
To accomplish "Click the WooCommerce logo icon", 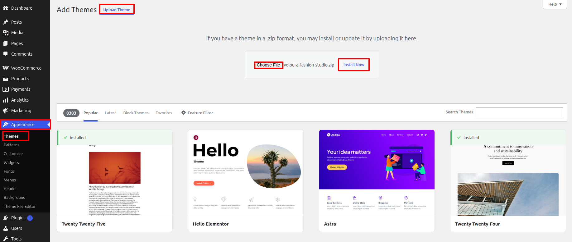I will click(x=6, y=68).
